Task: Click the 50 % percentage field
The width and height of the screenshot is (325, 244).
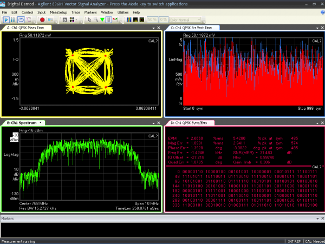Action: pos(153,19)
